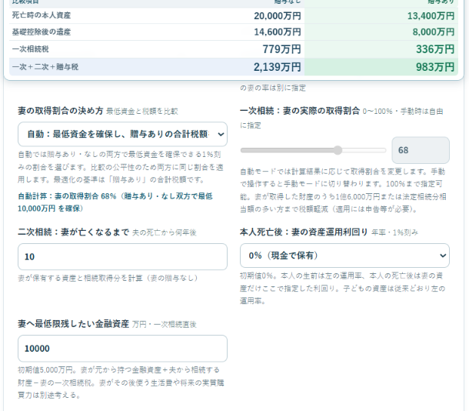Select the 779万円 一次相続税 value
The image size is (469, 411).
[281, 49]
